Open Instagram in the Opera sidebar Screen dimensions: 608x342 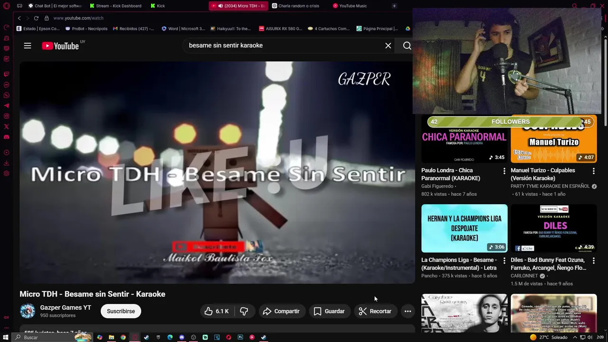(x=6, y=116)
